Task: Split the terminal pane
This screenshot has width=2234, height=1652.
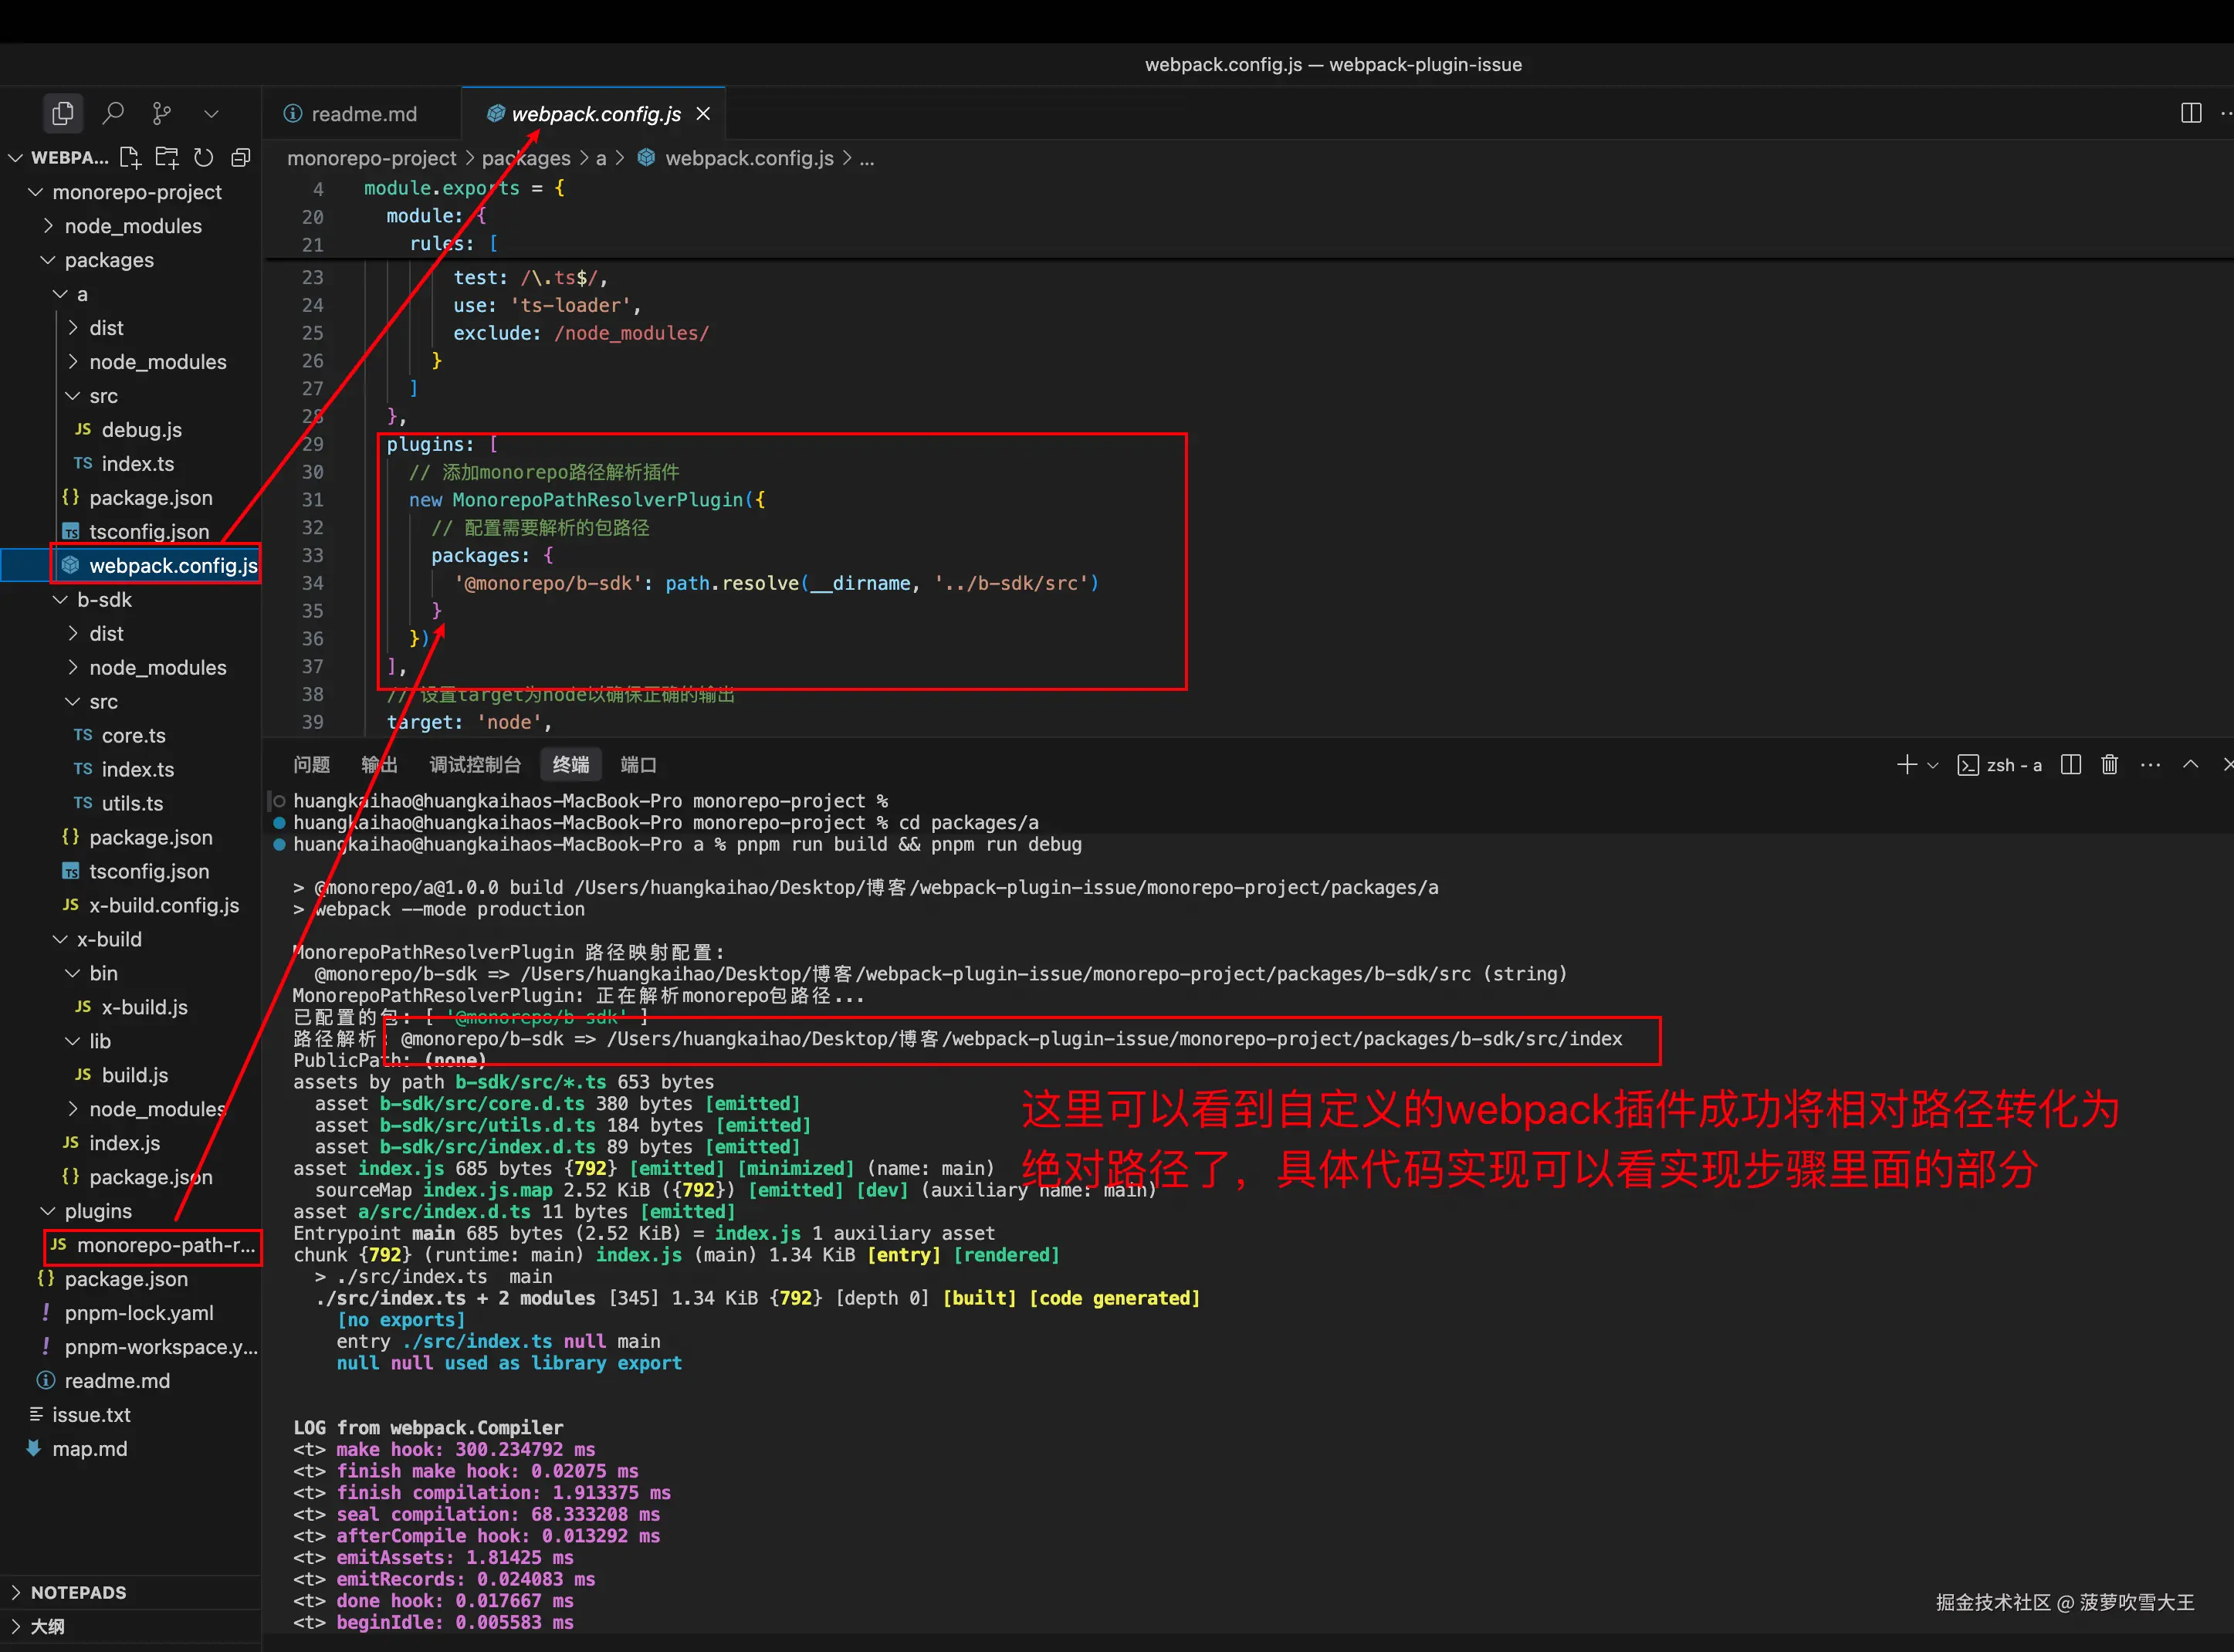Action: coord(2070,765)
